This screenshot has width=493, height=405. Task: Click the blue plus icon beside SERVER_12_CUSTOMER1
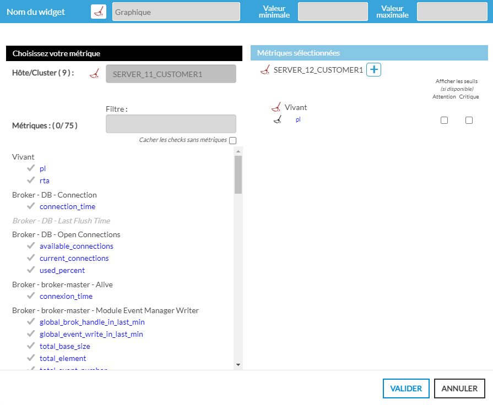click(374, 70)
